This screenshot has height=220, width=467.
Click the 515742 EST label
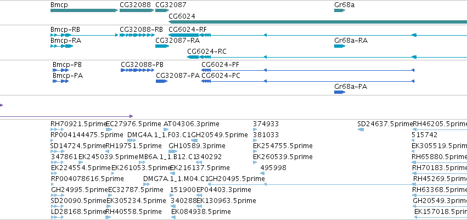424,135
